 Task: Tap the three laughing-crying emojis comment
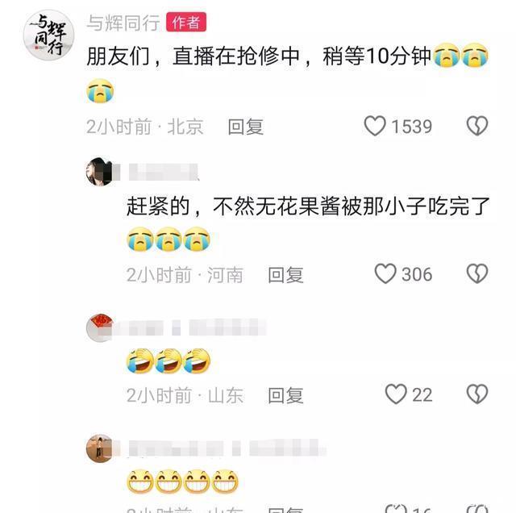tap(169, 361)
